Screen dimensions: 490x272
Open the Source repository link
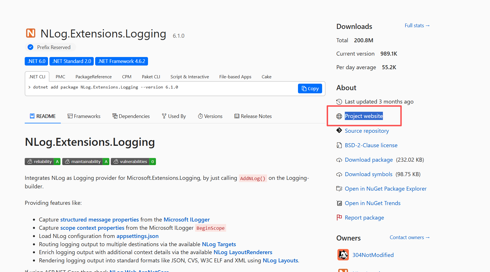(x=367, y=131)
